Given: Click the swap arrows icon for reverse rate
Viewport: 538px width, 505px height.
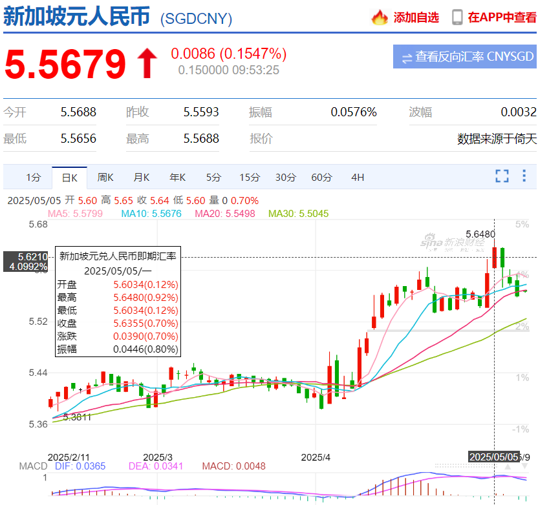Looking at the screenshot, I should point(407,57).
